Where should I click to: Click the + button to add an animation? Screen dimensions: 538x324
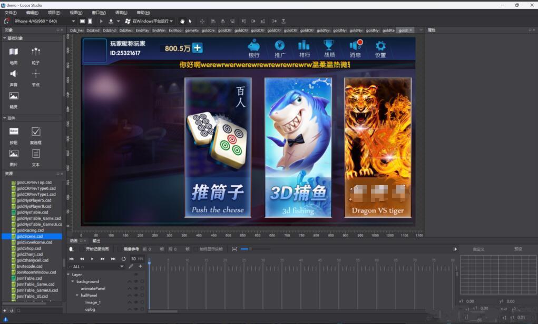click(x=140, y=267)
